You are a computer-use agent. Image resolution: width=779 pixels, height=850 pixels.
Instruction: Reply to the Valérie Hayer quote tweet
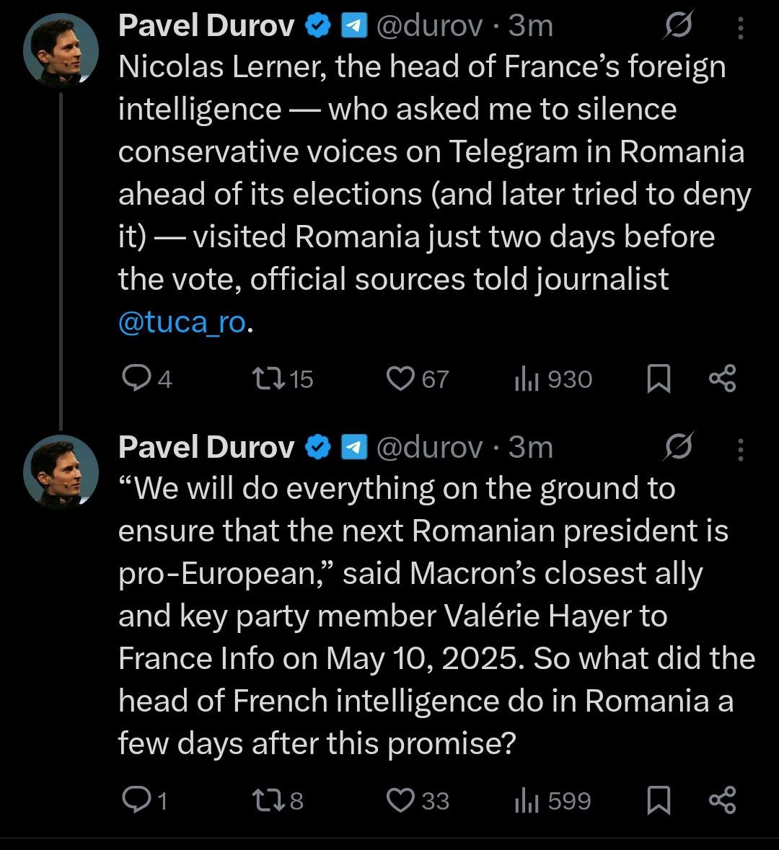coord(135,800)
